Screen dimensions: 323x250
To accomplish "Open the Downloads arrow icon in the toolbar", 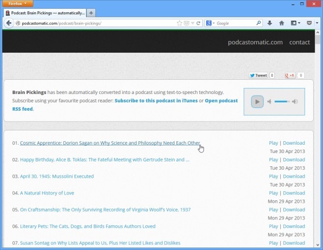I will tap(269, 23).
